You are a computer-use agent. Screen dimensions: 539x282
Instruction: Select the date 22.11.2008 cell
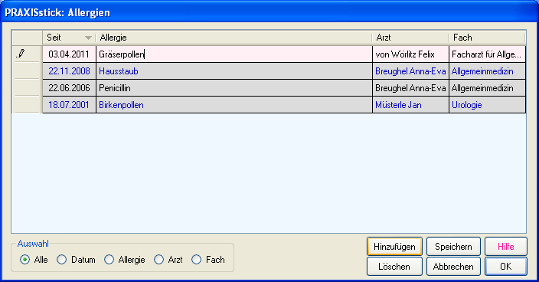point(69,71)
